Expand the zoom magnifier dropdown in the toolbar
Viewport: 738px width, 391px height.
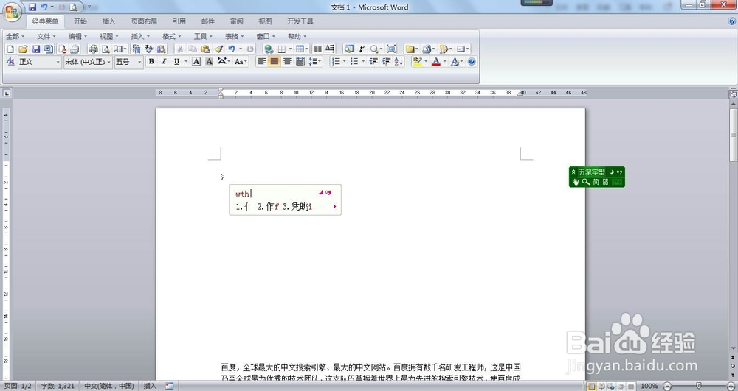(x=382, y=49)
